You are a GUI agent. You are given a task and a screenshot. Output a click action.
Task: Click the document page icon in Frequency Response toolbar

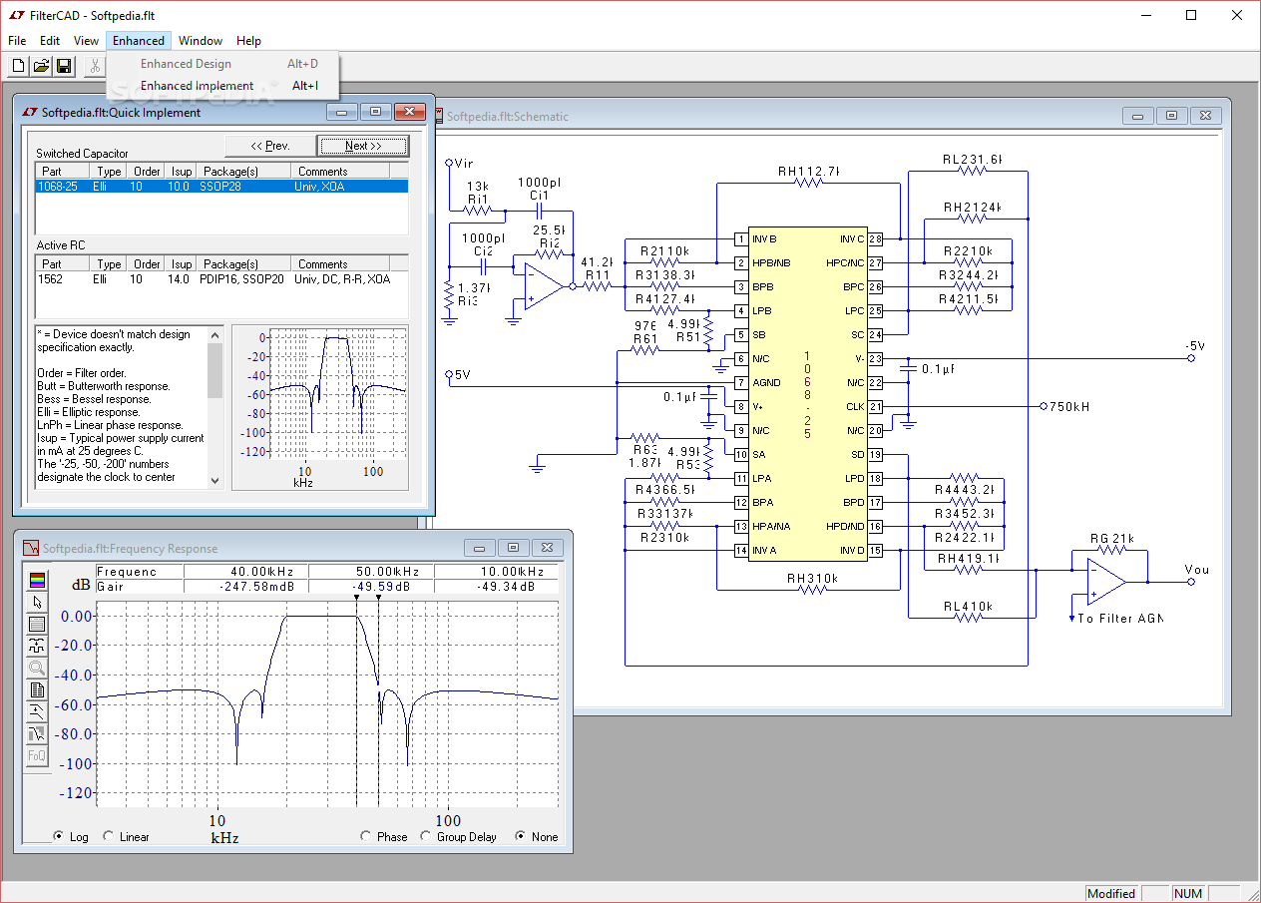point(37,689)
